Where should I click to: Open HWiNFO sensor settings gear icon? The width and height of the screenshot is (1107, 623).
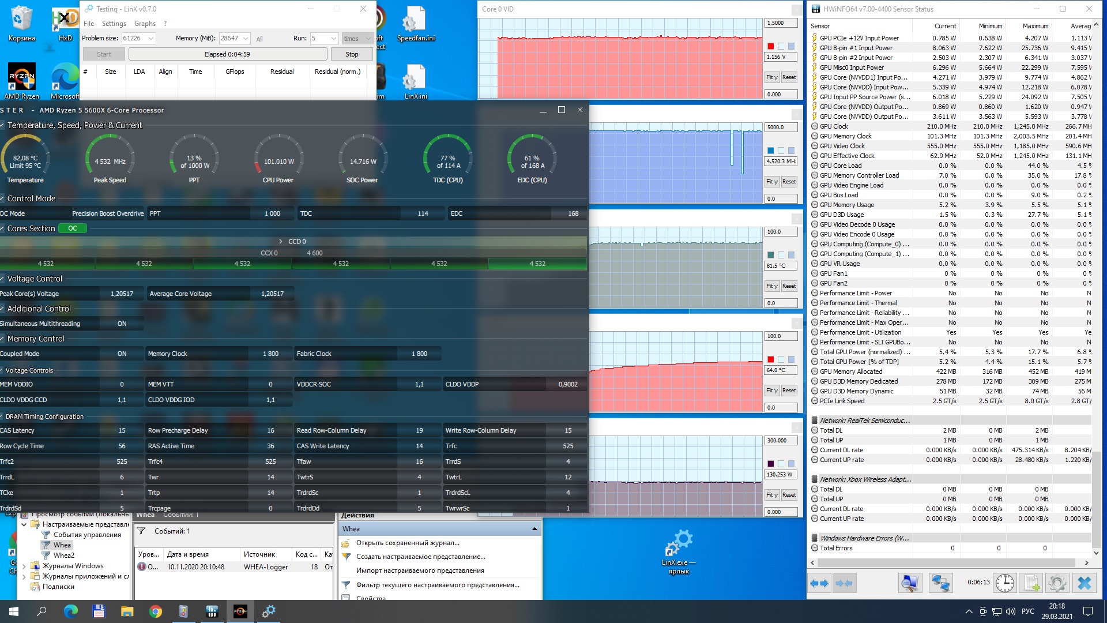(x=1057, y=583)
